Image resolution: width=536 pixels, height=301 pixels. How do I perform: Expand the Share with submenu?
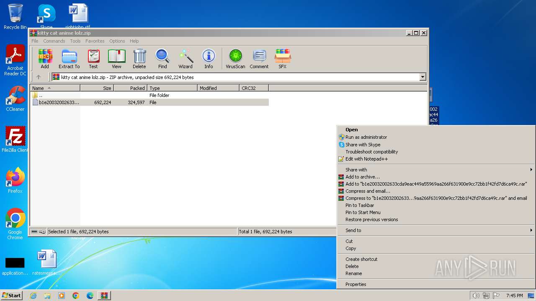point(435,170)
